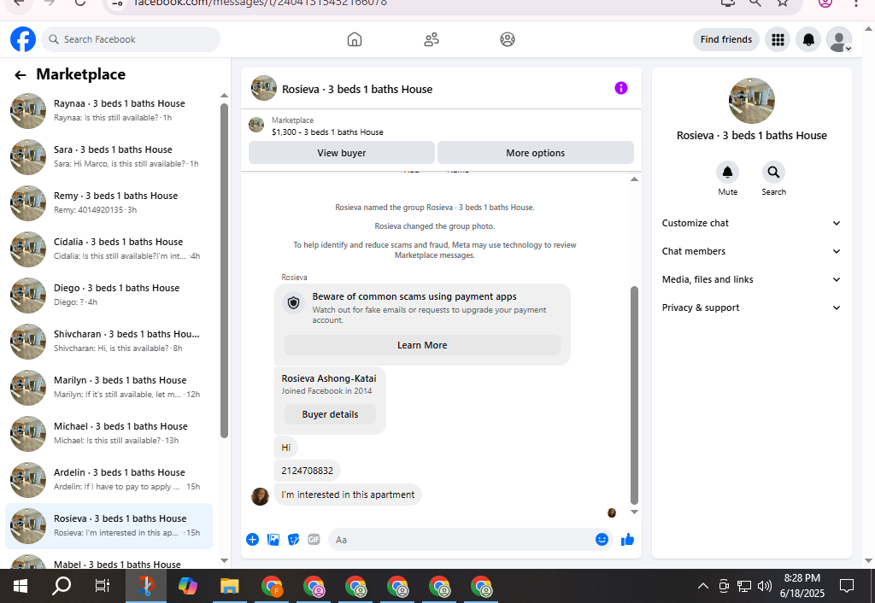Open the account profile avatar menu
This screenshot has height=603, width=875.
click(839, 39)
